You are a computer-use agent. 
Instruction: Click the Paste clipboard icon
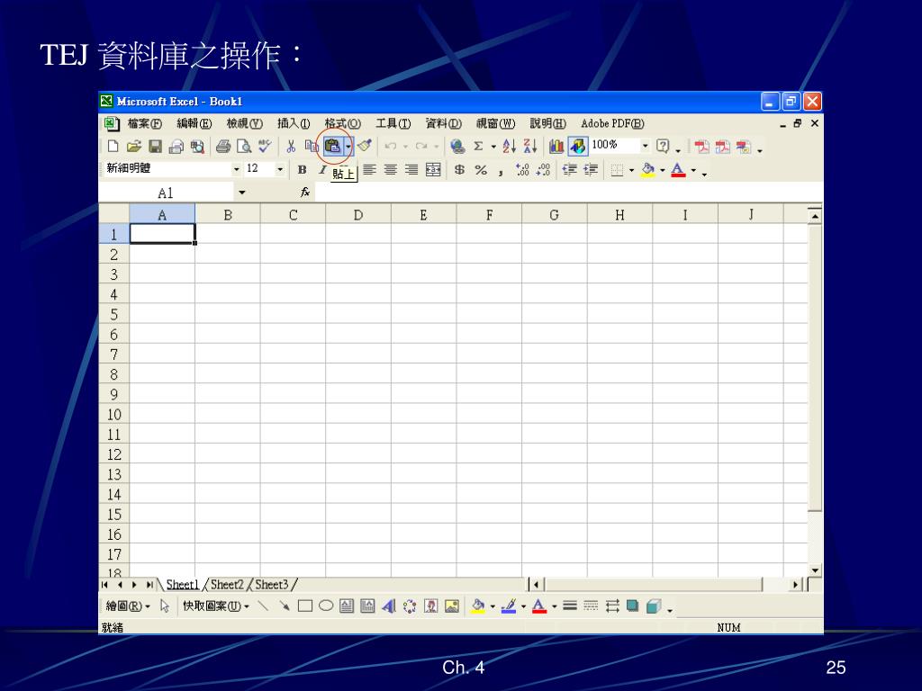coord(333,147)
